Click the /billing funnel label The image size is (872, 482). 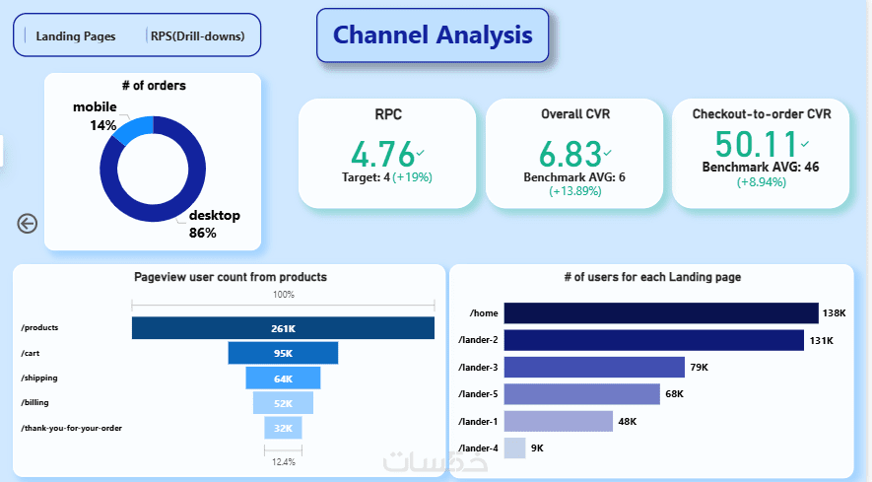pos(34,402)
